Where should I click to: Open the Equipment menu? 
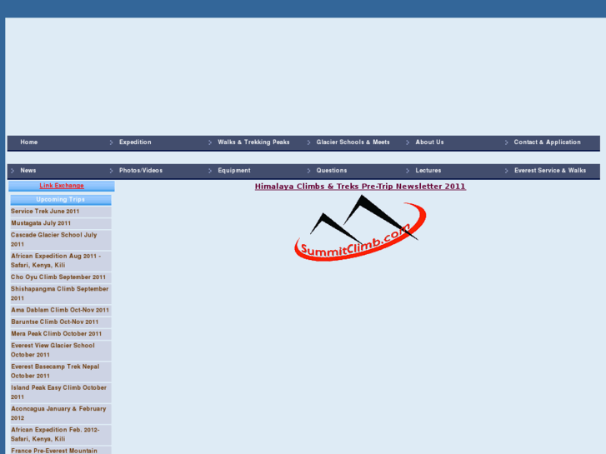234,171
